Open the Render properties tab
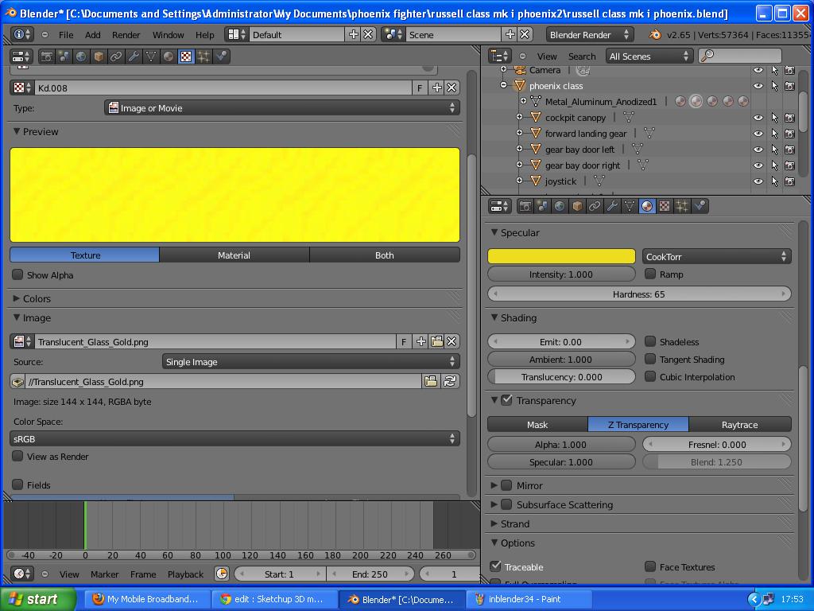Viewport: 814px width, 611px height. (525, 206)
